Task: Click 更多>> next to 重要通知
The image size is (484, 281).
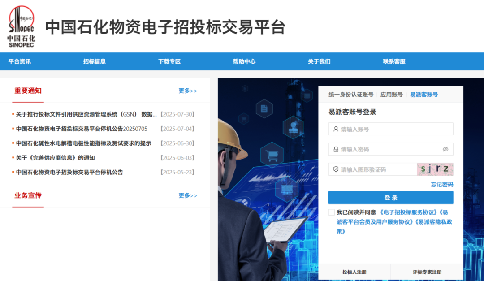Action: coord(188,91)
